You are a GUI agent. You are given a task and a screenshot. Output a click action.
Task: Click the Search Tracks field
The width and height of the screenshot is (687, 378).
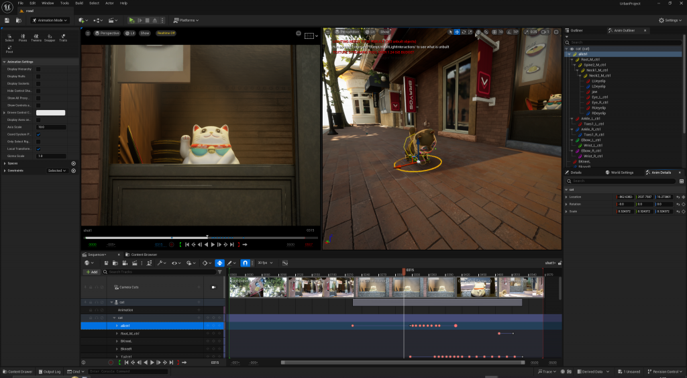point(160,272)
